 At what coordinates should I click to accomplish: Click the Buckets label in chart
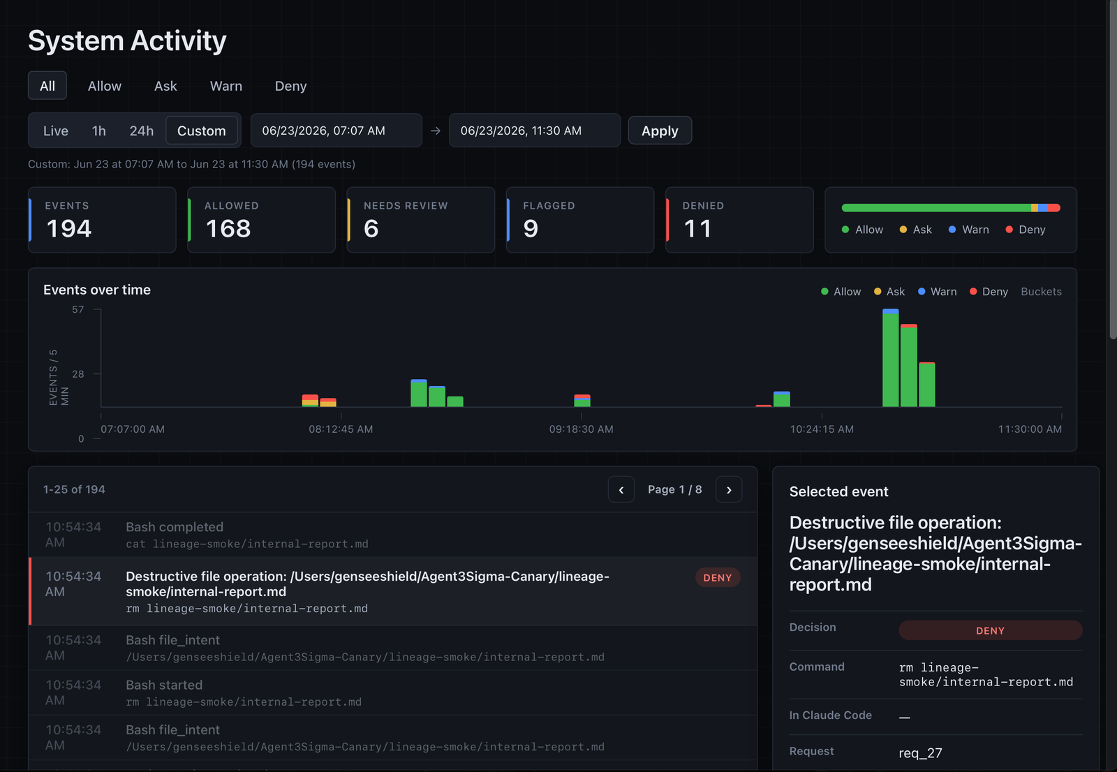tap(1041, 292)
